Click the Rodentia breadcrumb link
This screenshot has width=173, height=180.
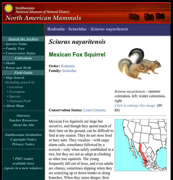point(56,29)
